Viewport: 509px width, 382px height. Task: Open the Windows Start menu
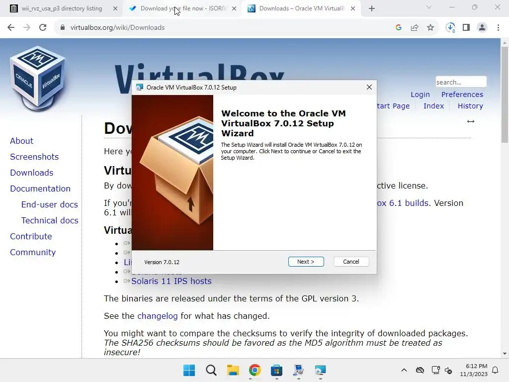[x=189, y=370]
